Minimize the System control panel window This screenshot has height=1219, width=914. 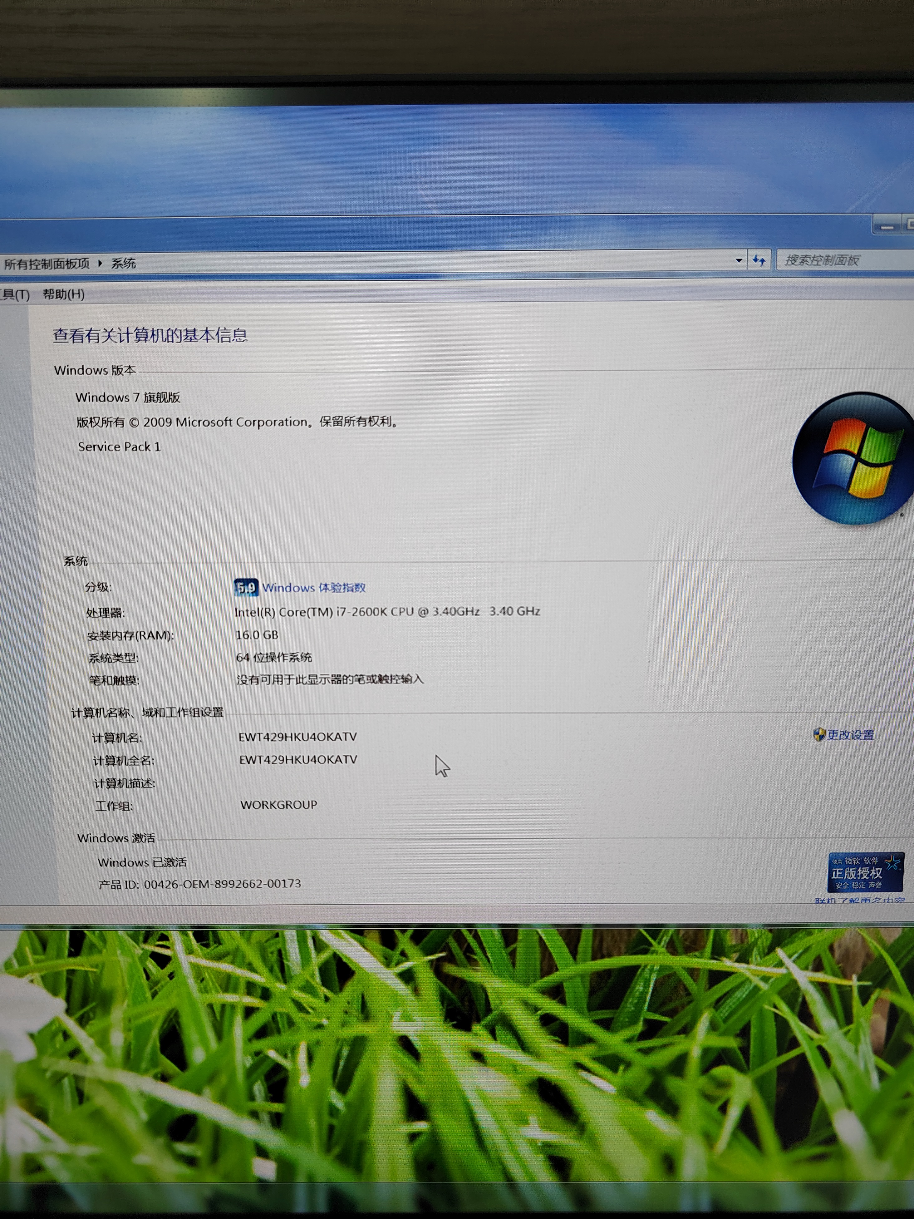pyautogui.click(x=887, y=226)
